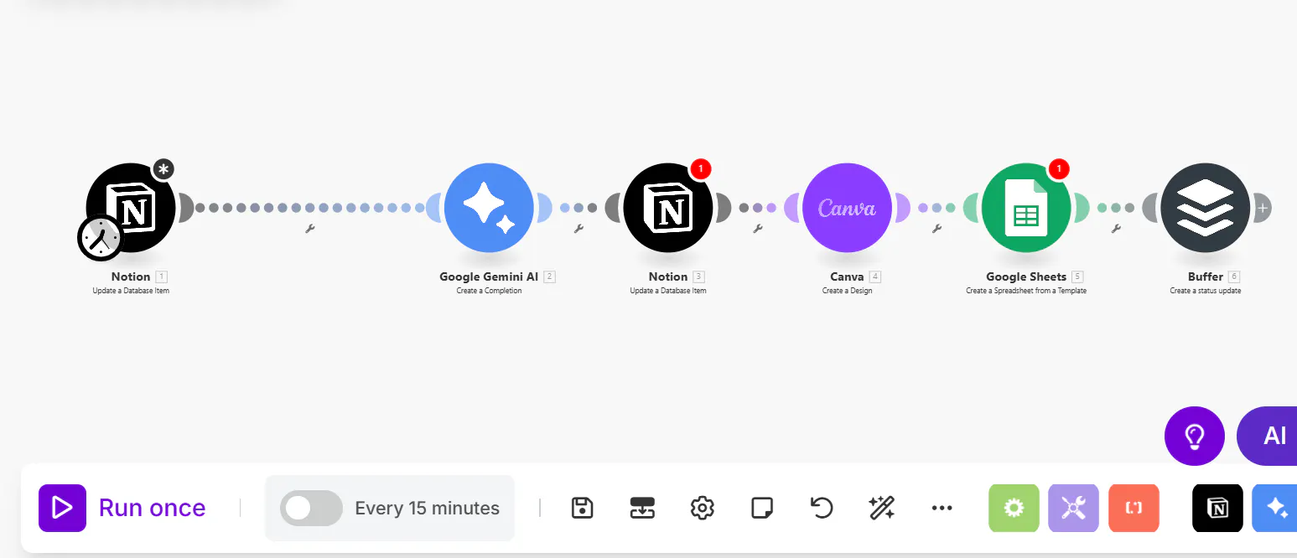Click wrench filter between Notion and Gemini
This screenshot has width=1297, height=558.
tap(310, 228)
